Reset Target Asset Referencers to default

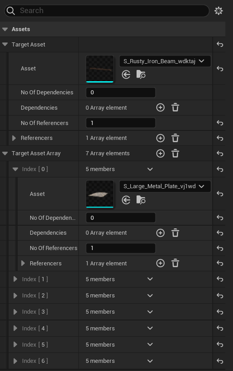point(220,138)
